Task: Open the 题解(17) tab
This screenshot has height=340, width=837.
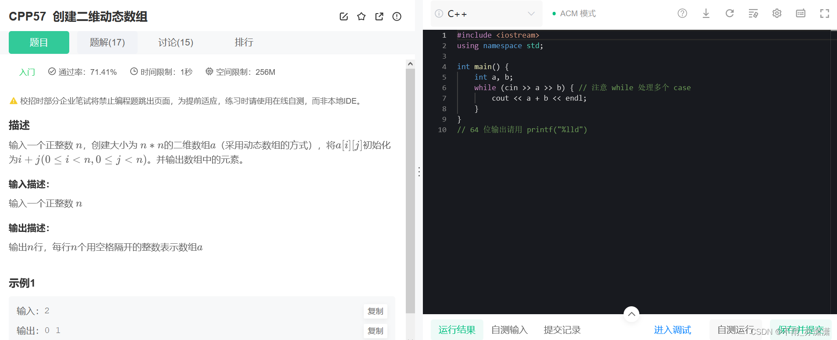Action: 107,42
